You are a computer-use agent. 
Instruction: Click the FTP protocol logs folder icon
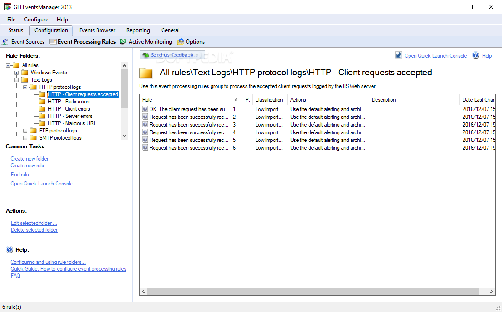pyautogui.click(x=33, y=131)
